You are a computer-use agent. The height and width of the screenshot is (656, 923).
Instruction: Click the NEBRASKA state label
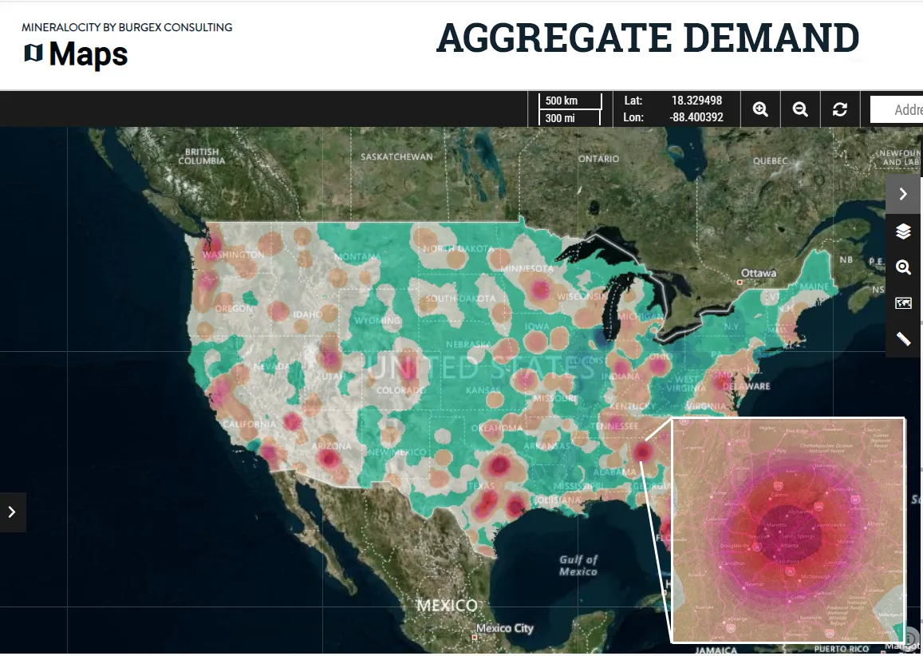click(468, 345)
